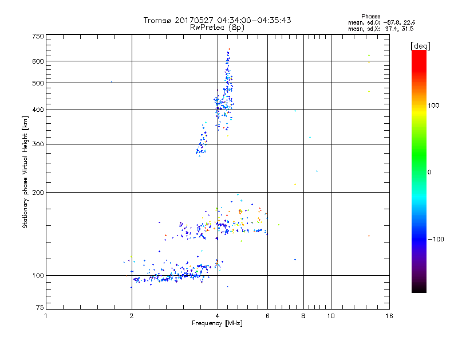The image size is (458, 344).
Task: Click the RwPretec (8p) subtitle
Action: click(217, 27)
